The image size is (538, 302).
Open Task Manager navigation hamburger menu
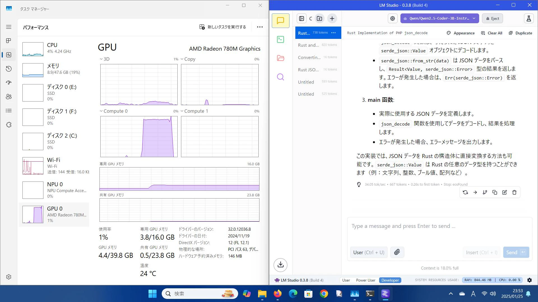[9, 27]
